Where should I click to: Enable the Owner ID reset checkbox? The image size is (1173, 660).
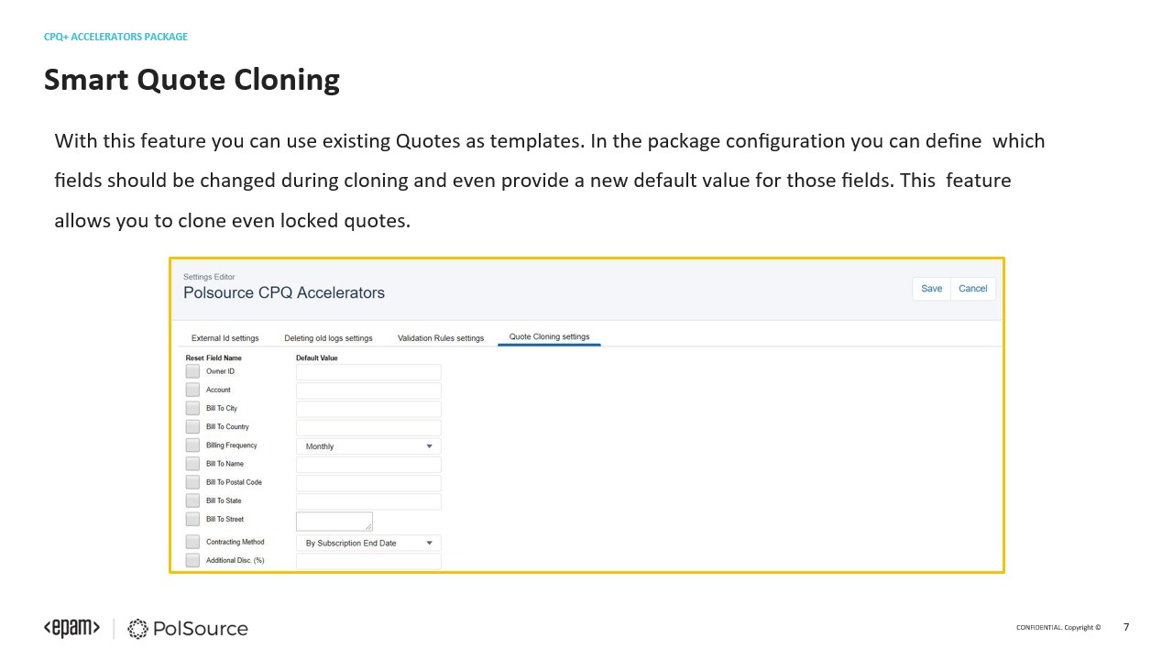192,371
